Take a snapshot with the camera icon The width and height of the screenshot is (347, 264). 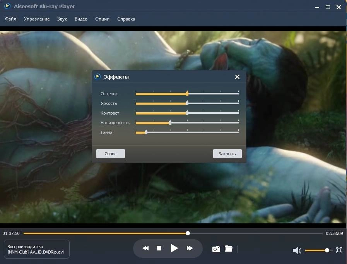click(216, 249)
